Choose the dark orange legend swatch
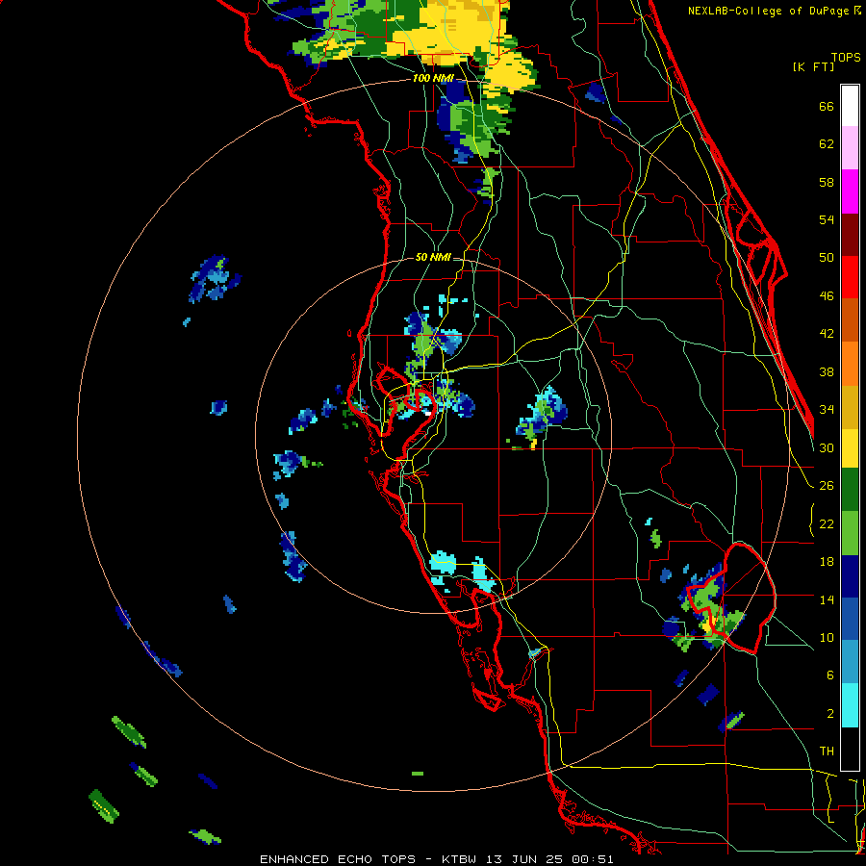Image resolution: width=866 pixels, height=866 pixels. (850, 320)
